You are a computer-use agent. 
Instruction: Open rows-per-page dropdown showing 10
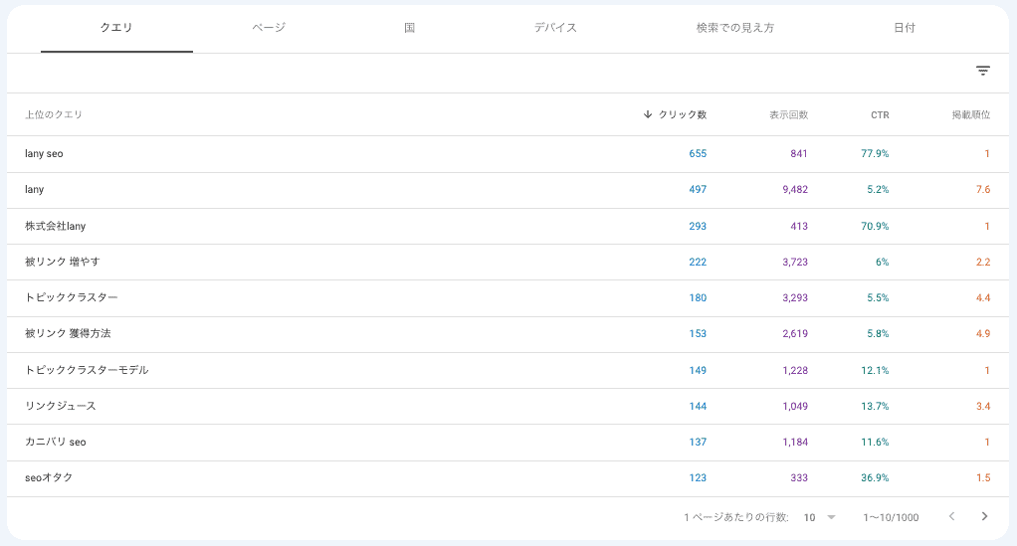(x=820, y=517)
